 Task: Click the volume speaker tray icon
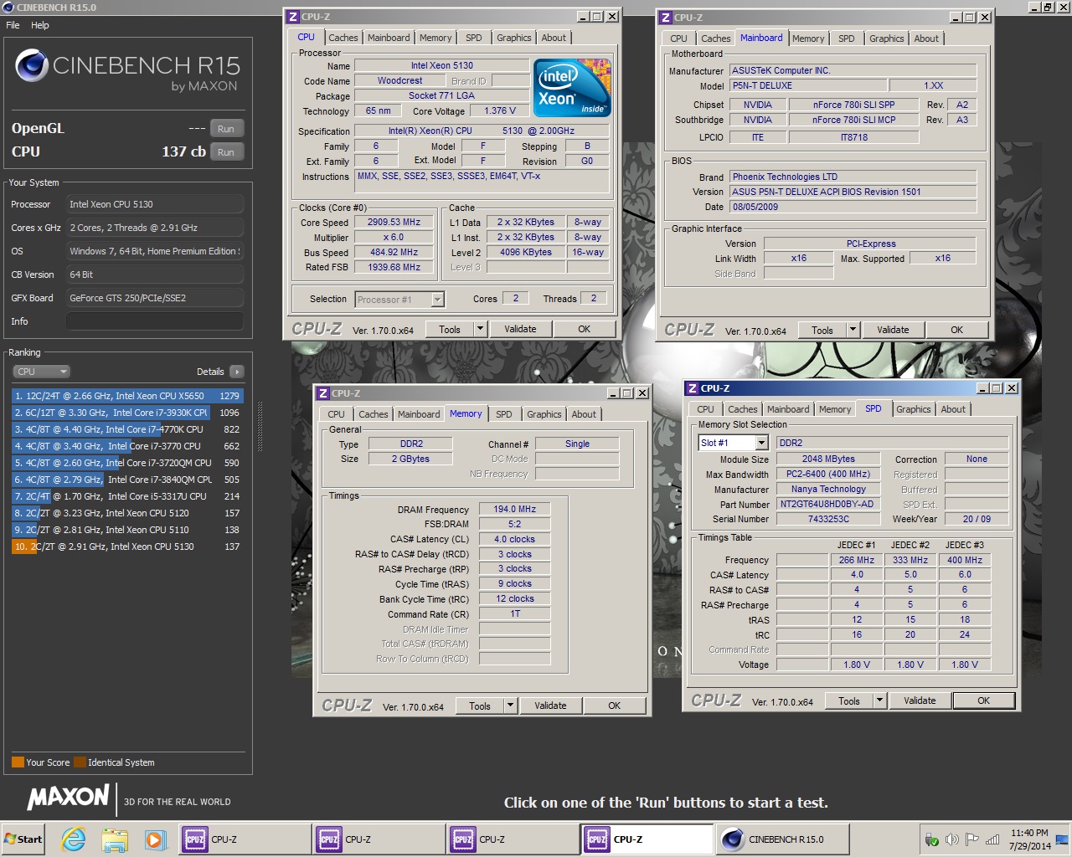(x=951, y=839)
